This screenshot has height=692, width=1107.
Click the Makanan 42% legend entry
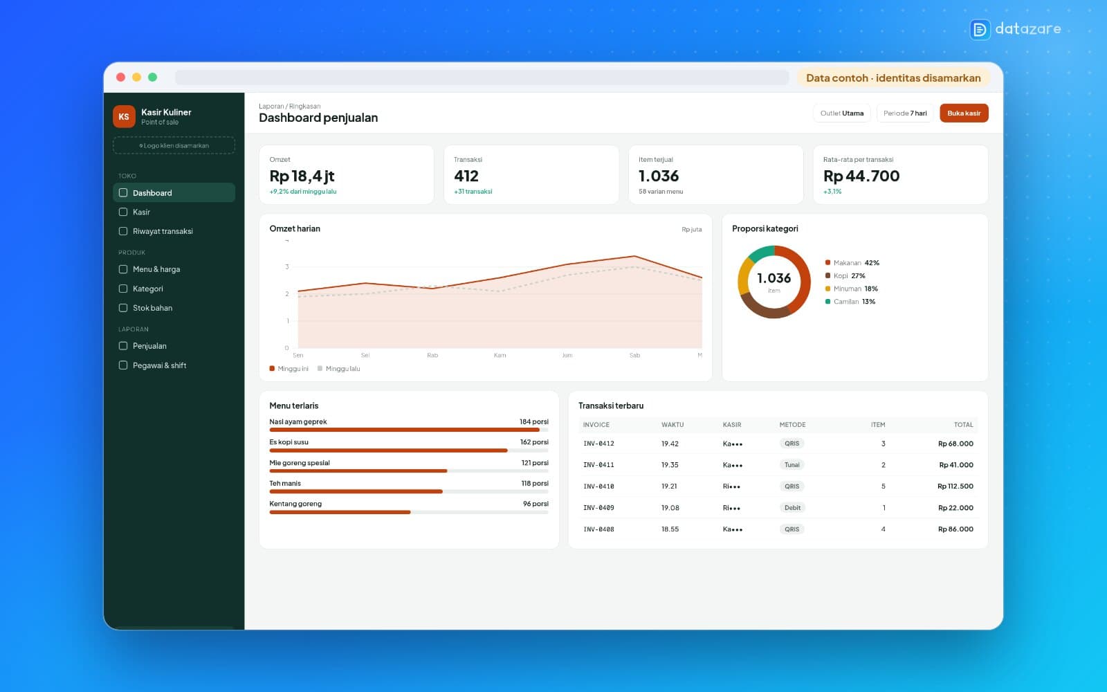coord(852,263)
